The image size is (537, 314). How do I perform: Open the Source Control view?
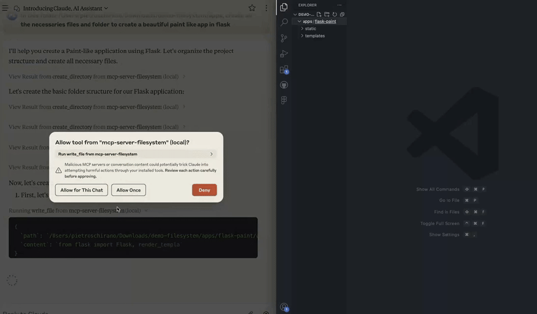(284, 38)
